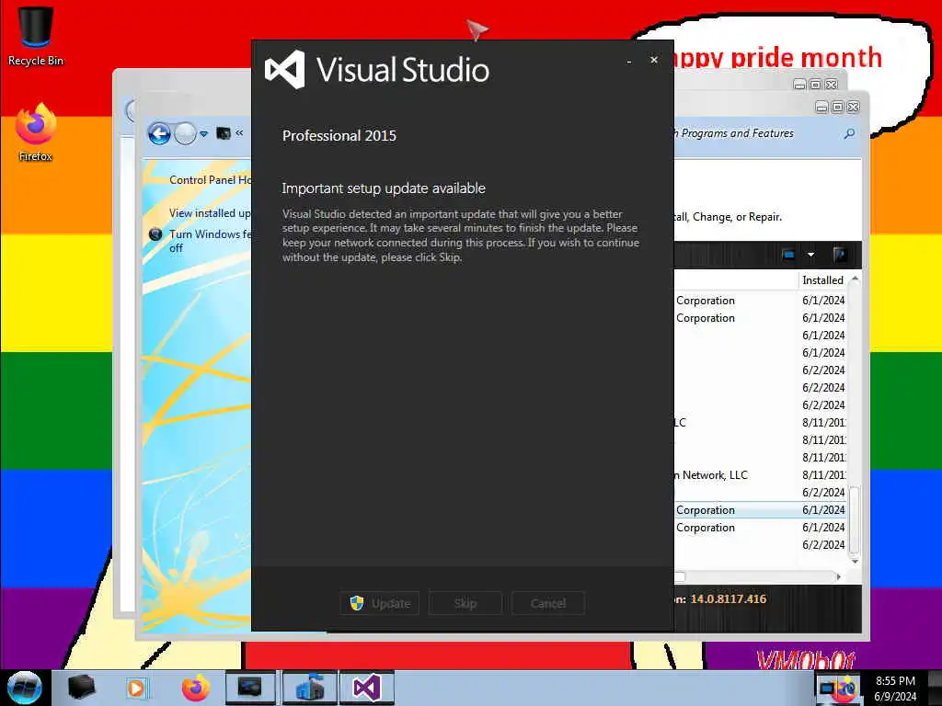This screenshot has width=942, height=706.
Task: Click the Visual Studio logo in the installer
Action: click(x=285, y=70)
